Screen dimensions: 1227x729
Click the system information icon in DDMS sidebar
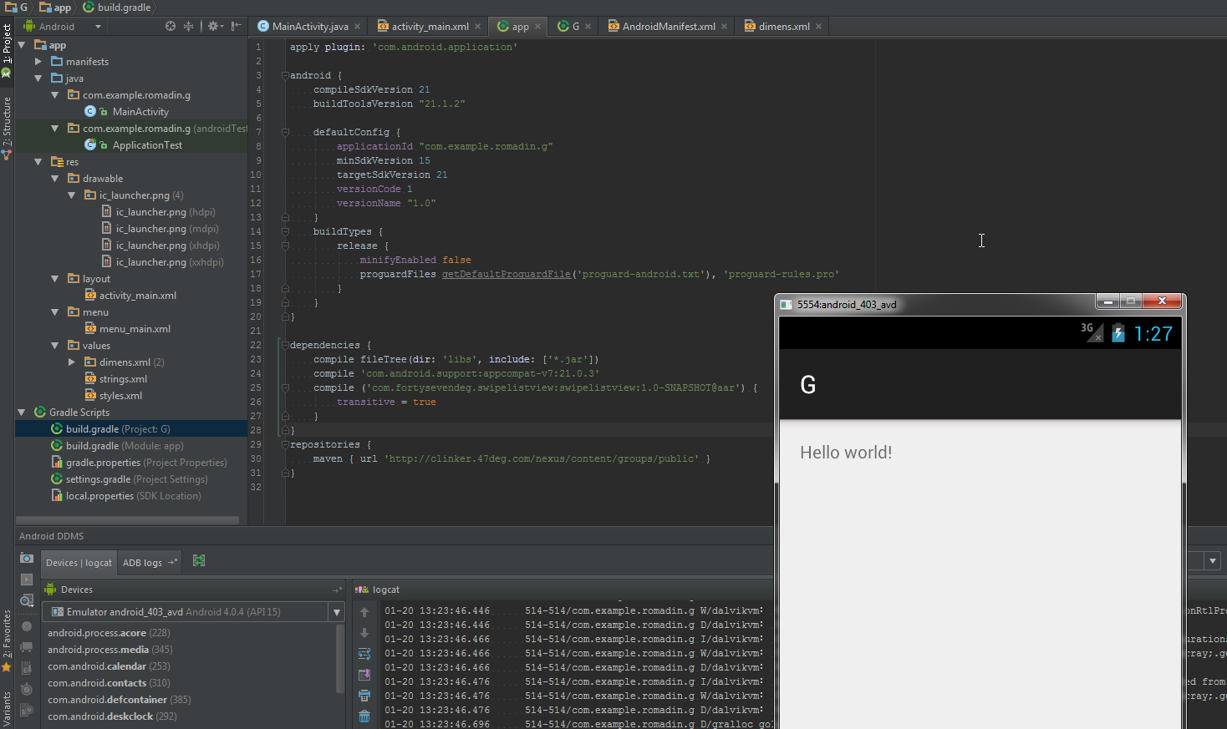[x=27, y=600]
